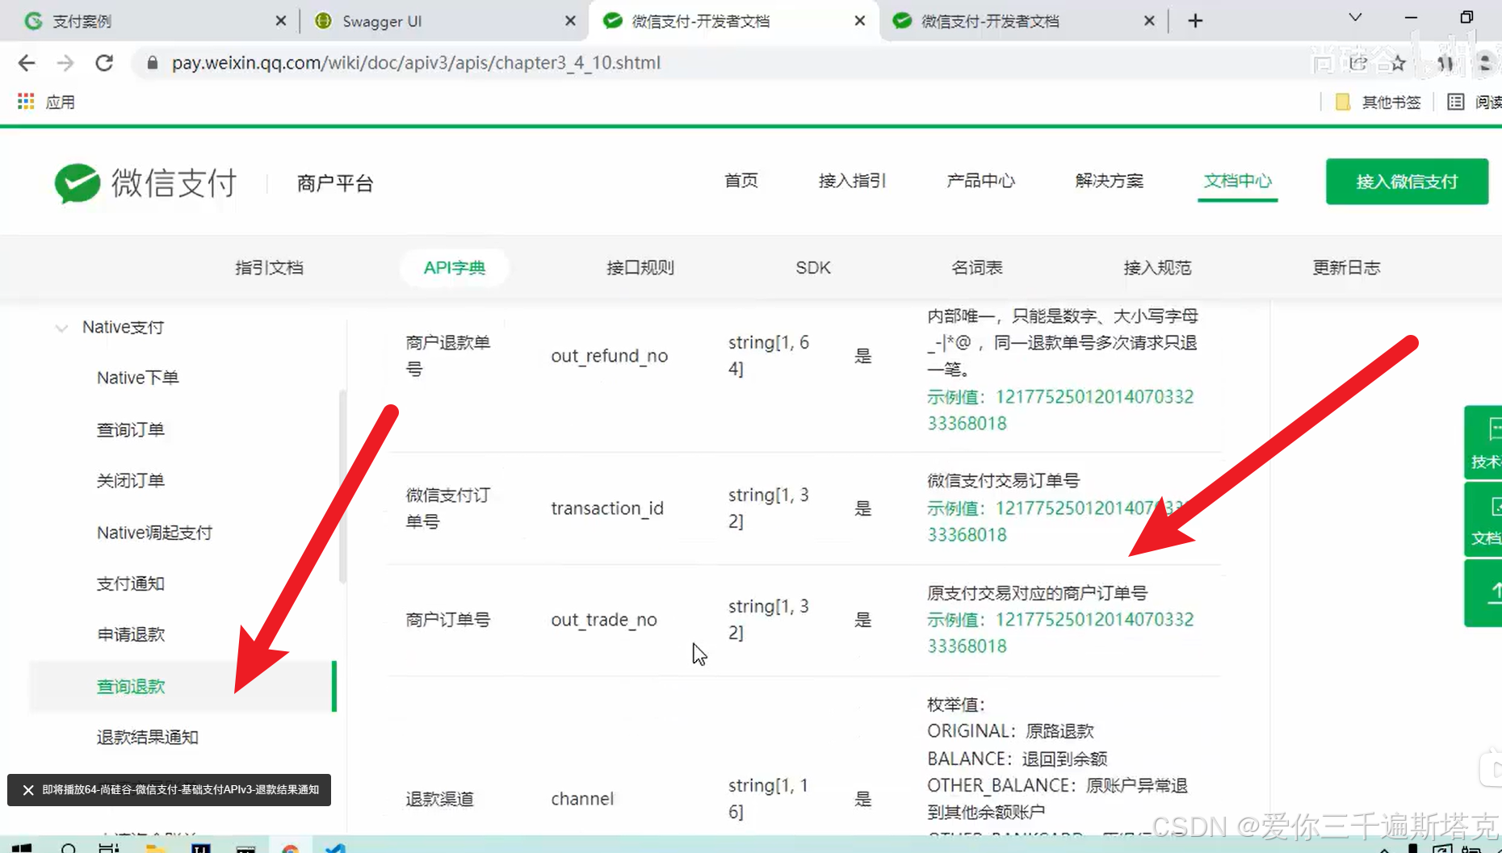Open Native下单 in the sidebar
Viewport: 1502px width, 853px height.
tap(138, 378)
